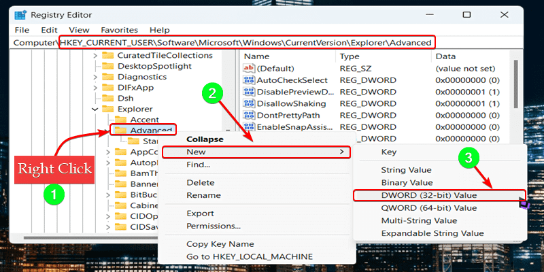
Task: Click the DontPrettyPath DWORD icon
Action: click(x=249, y=115)
